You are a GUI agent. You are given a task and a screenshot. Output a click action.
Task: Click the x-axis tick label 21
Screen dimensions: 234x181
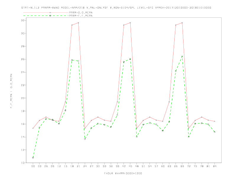78,166
